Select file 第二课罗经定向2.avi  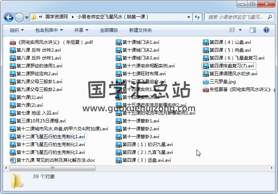34,74
